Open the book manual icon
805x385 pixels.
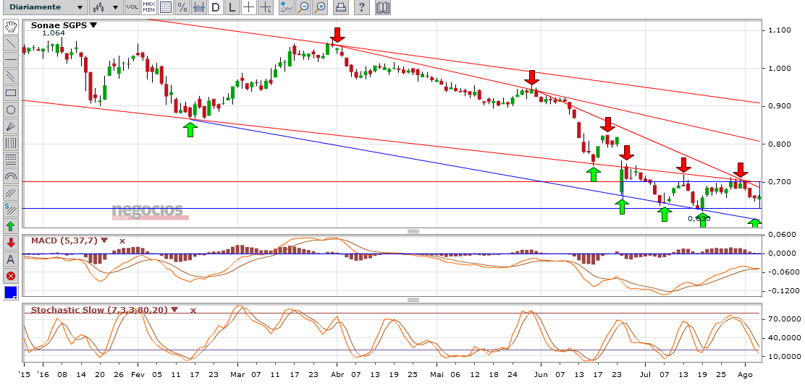382,7
